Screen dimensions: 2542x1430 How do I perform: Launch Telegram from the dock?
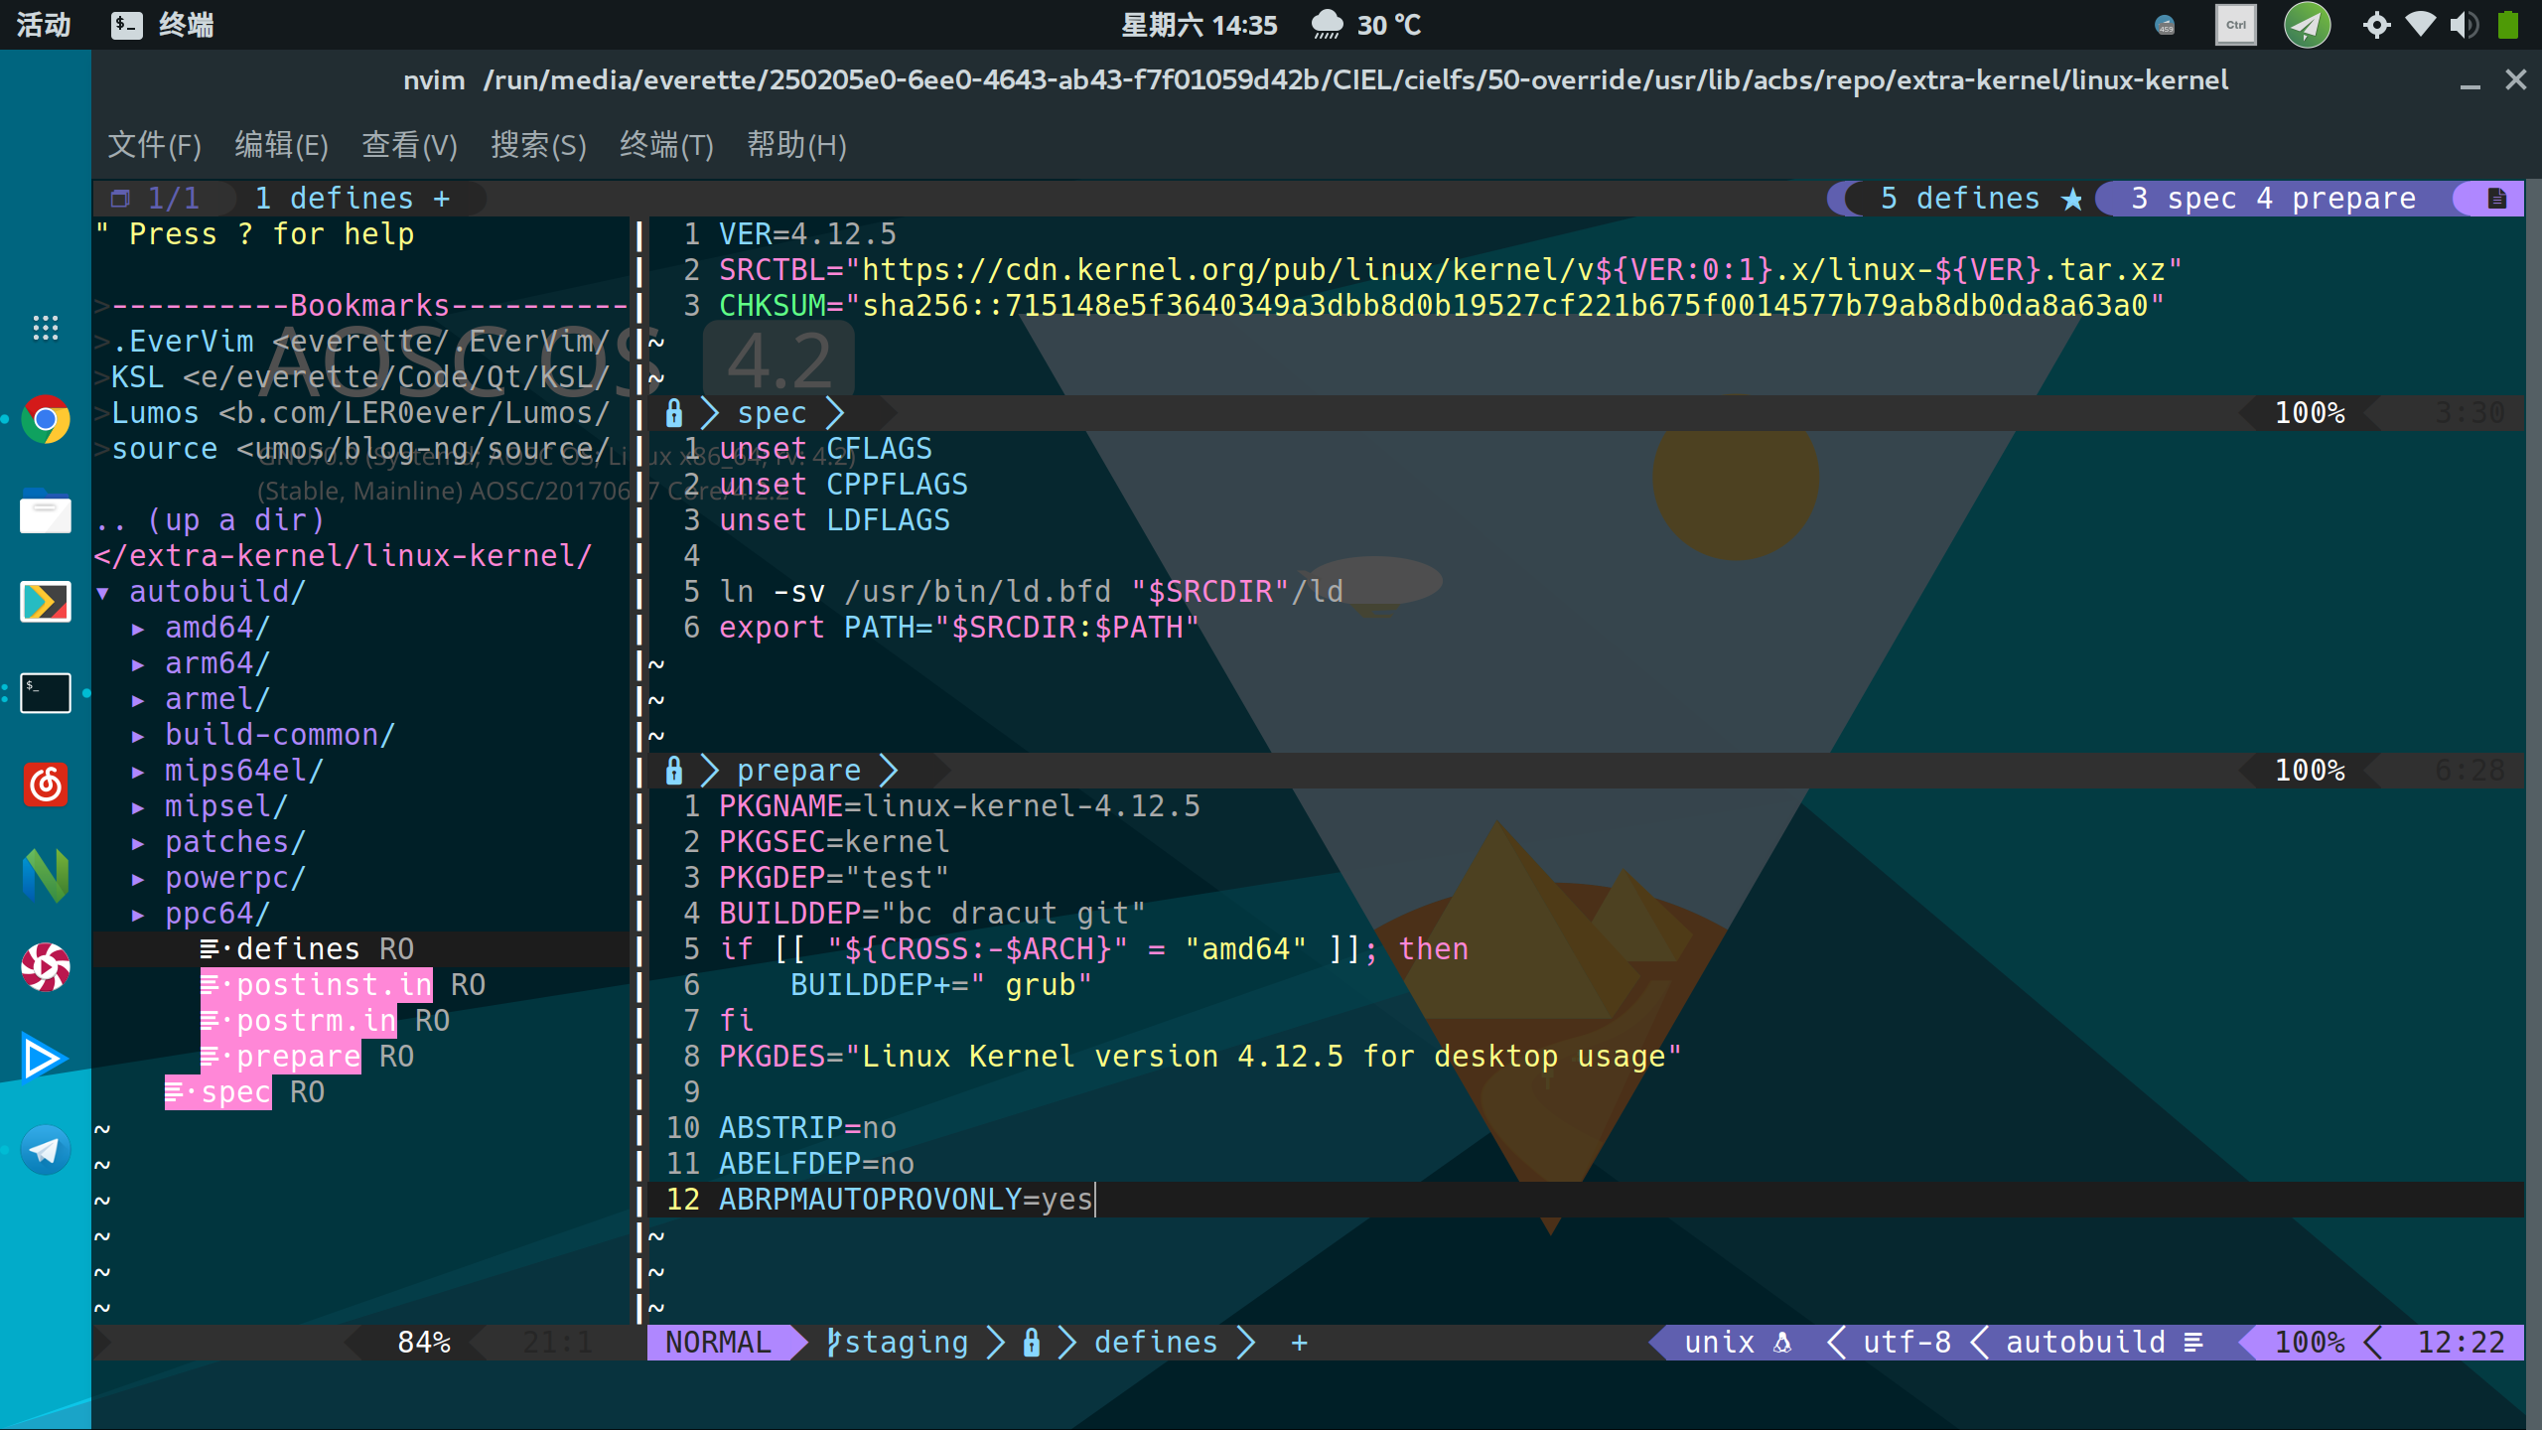coord(46,1150)
